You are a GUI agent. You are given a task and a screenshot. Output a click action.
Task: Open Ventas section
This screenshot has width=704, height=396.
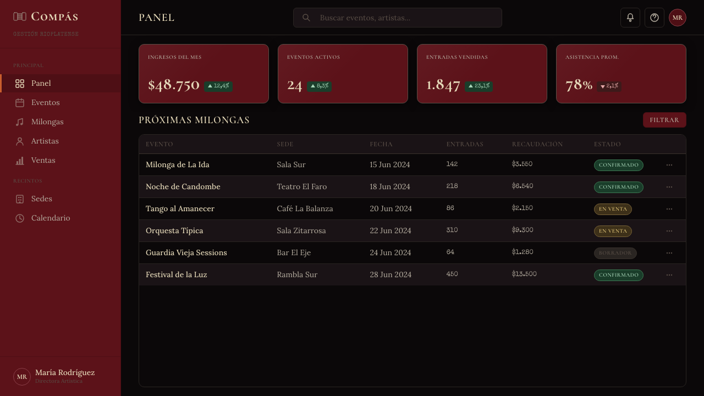61,161
